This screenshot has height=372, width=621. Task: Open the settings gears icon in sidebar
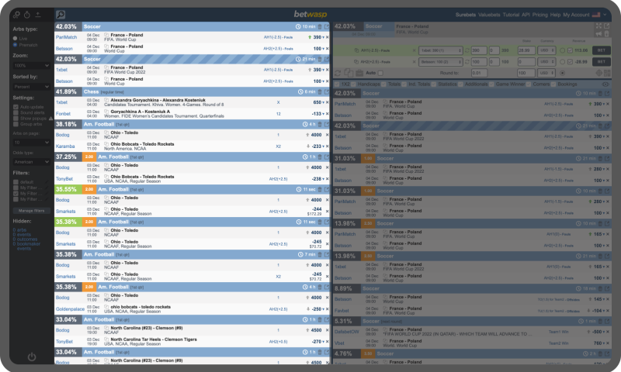pyautogui.click(x=16, y=15)
